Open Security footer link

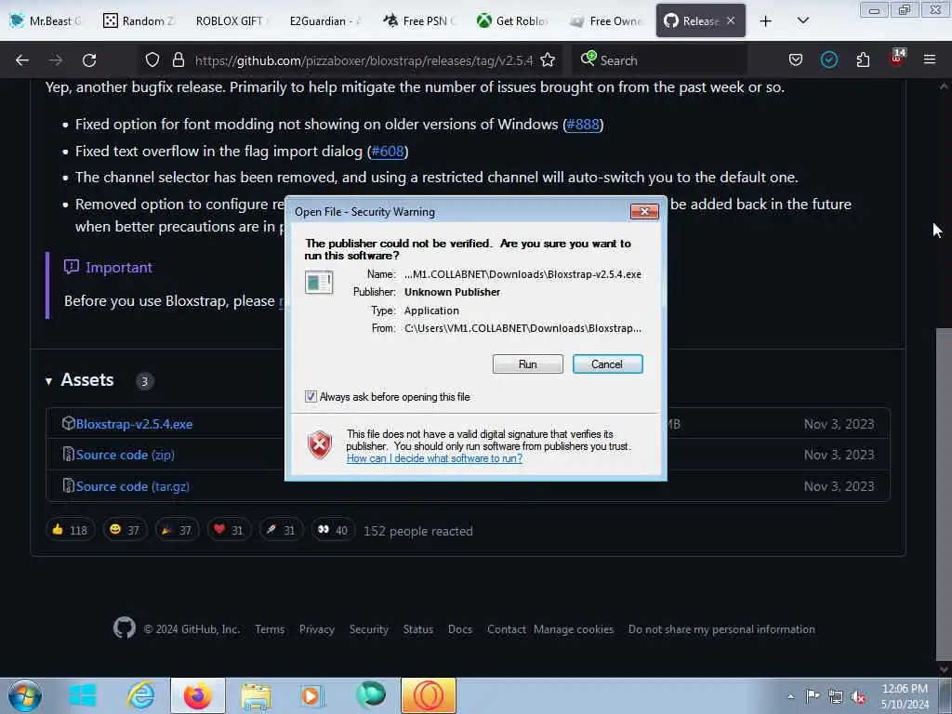click(x=368, y=629)
